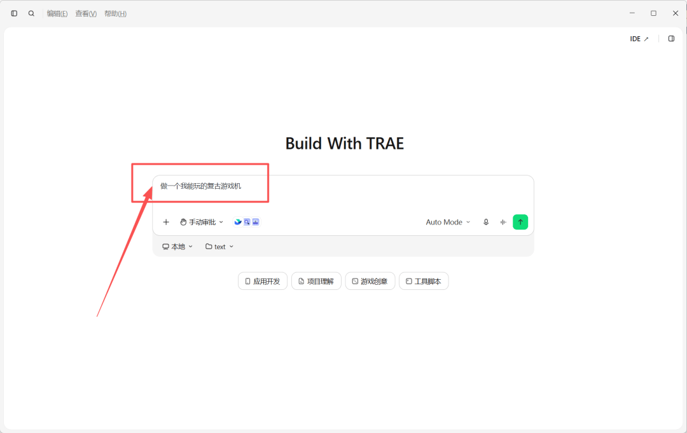
Task: Open the 查看(V) menu
Action: click(x=86, y=13)
